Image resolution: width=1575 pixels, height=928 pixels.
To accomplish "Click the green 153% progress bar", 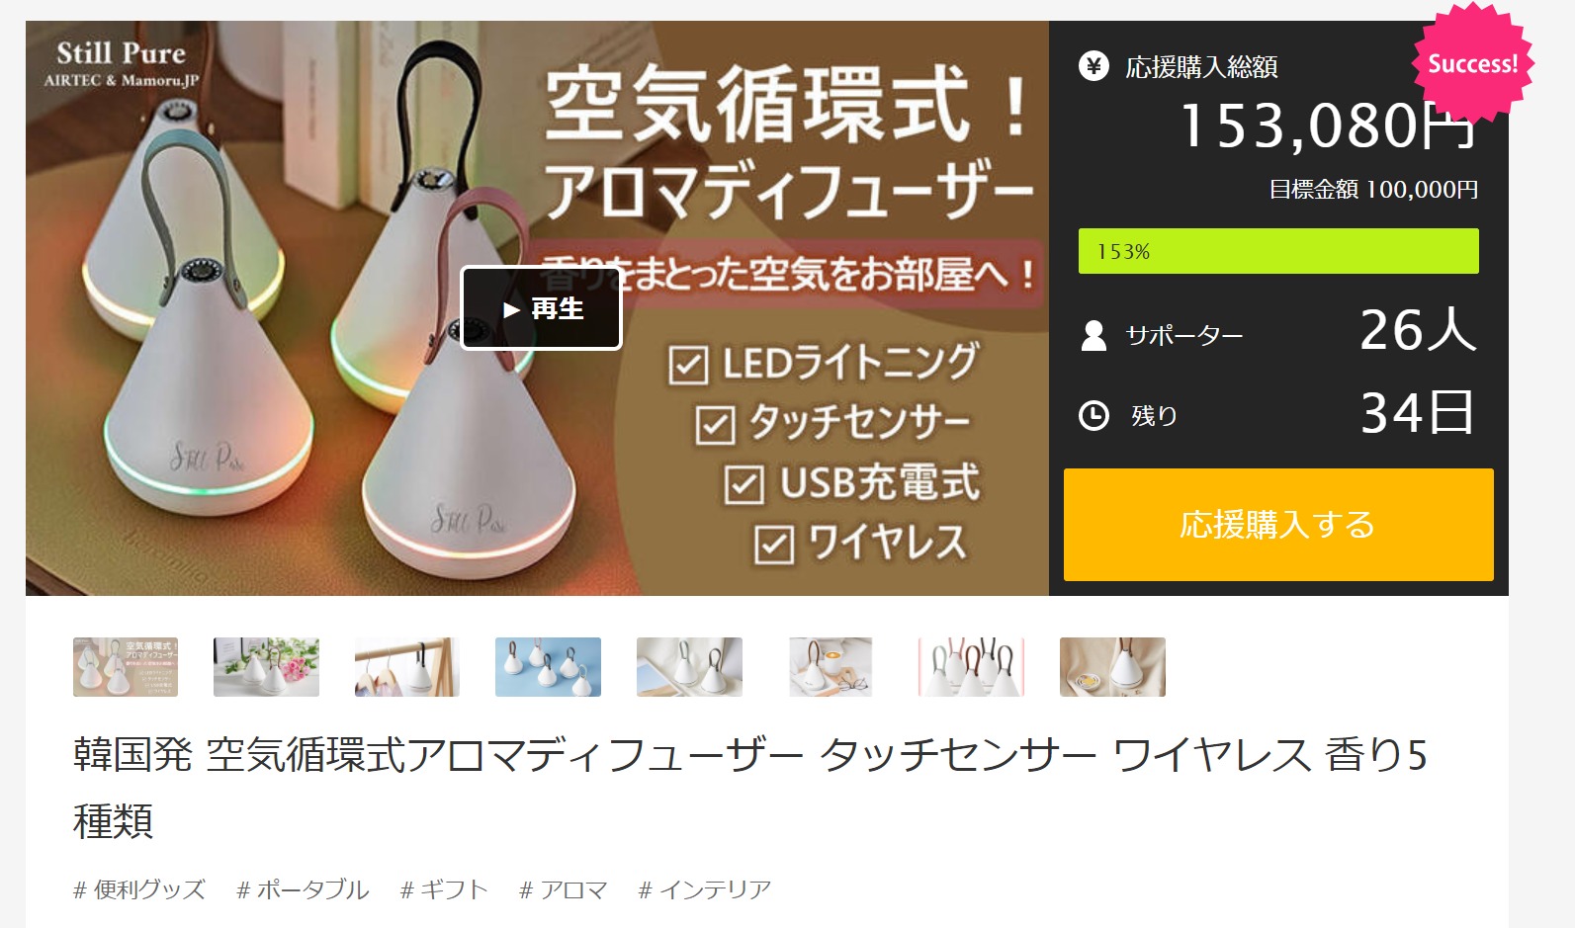I will tap(1278, 251).
